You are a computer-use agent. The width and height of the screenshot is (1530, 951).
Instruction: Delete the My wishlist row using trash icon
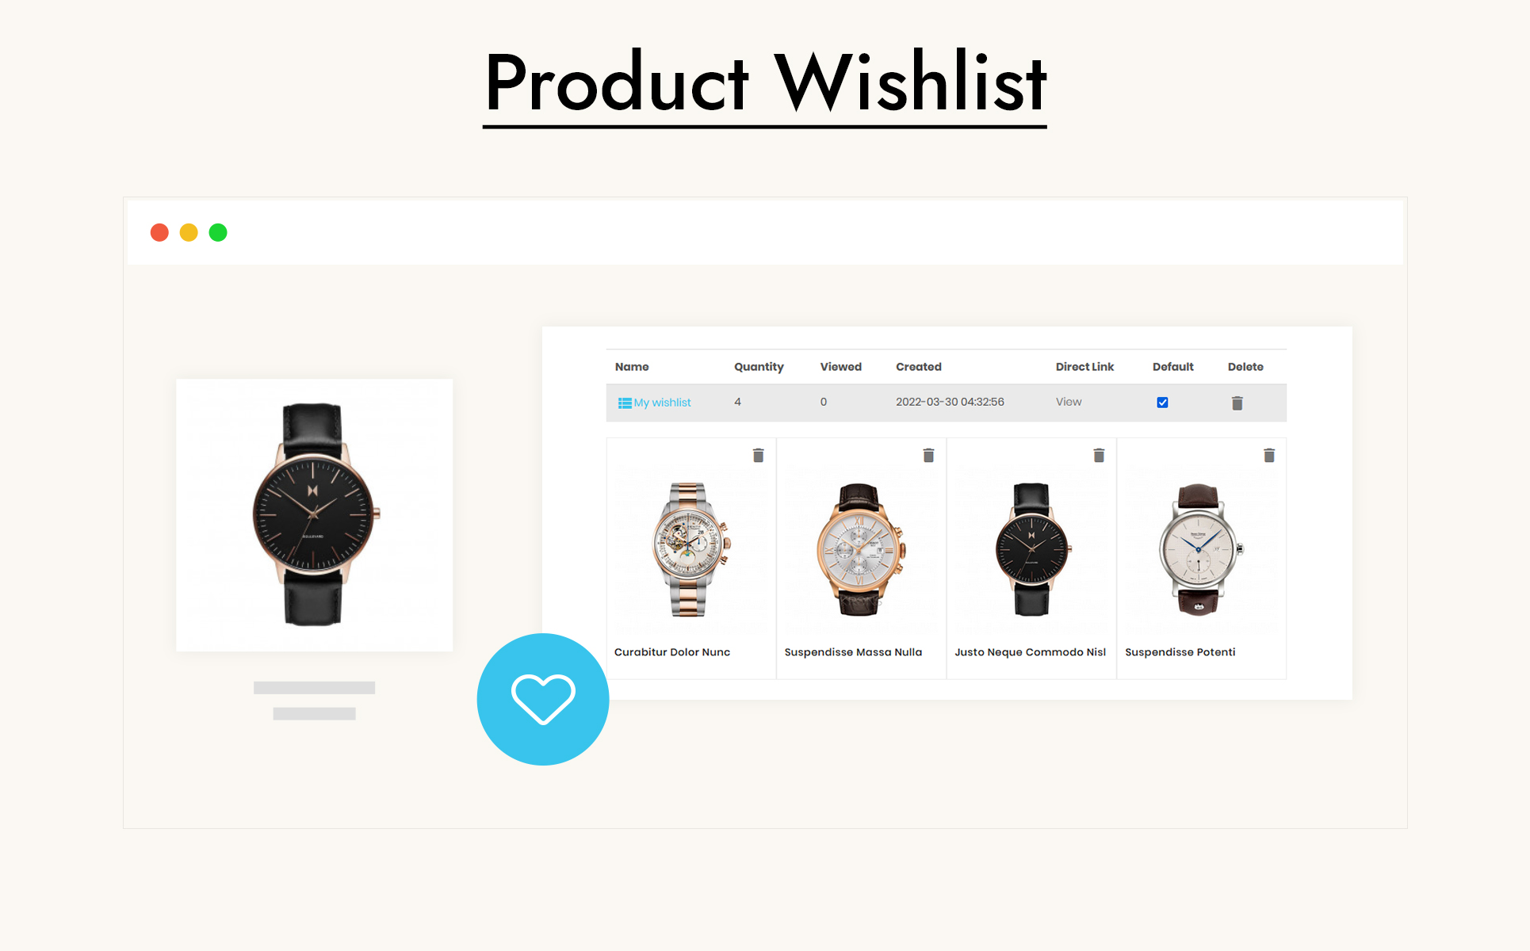pyautogui.click(x=1237, y=403)
